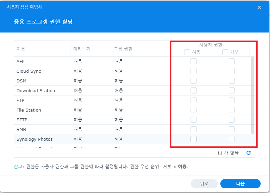Image resolution: width=270 pixels, height=193 pixels.
Task: Toggle the header 거부 select-all checkbox
Action: tap(225, 52)
